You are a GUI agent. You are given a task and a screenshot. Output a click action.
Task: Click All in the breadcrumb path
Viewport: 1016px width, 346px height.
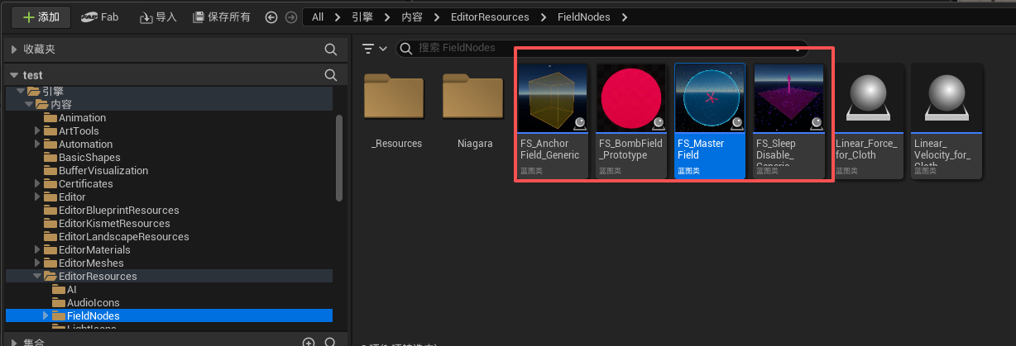(318, 17)
